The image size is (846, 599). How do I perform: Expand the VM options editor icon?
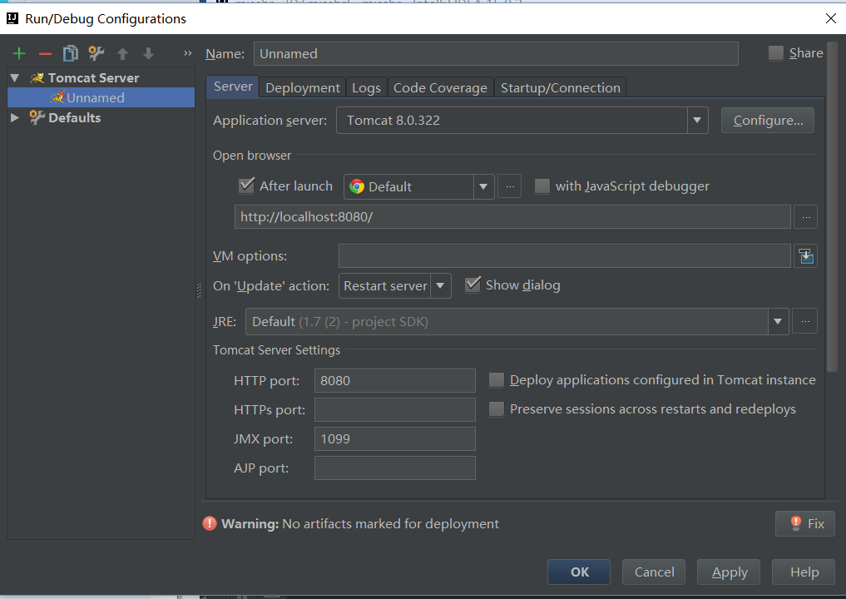(806, 255)
